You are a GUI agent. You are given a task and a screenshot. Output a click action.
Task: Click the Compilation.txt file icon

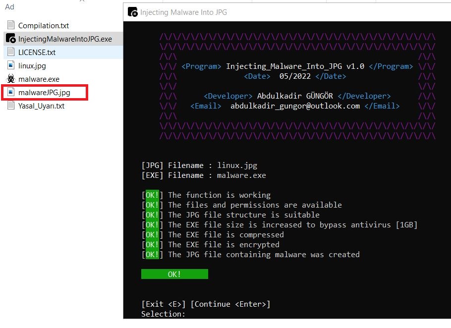tap(10, 25)
